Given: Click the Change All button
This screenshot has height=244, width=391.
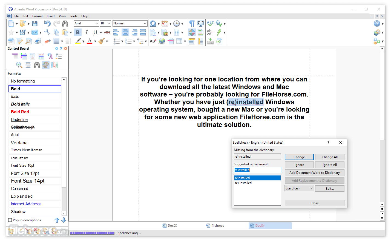Looking at the screenshot, I should coord(330,157).
